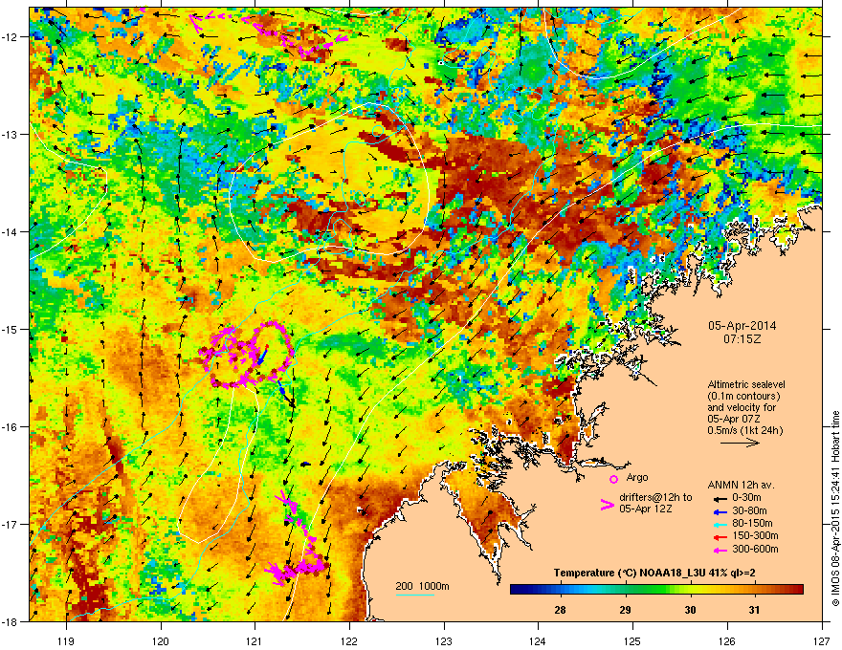This screenshot has width=842, height=650.
Task: Click the time label 07:15Z
Action: click(742, 339)
